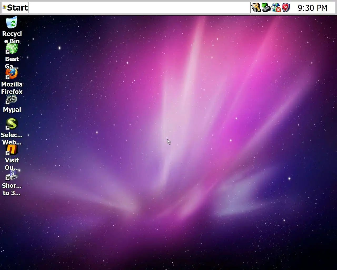
Task: Select the Shor... to 3... computer shortcut
Action: (12, 175)
